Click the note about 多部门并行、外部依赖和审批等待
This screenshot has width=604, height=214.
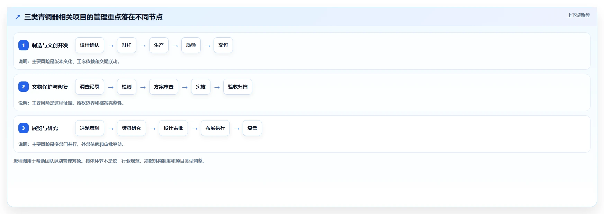coord(71,144)
